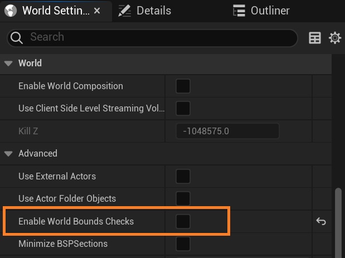Open the property matrix table icon
The height and width of the screenshot is (258, 345).
click(x=315, y=38)
